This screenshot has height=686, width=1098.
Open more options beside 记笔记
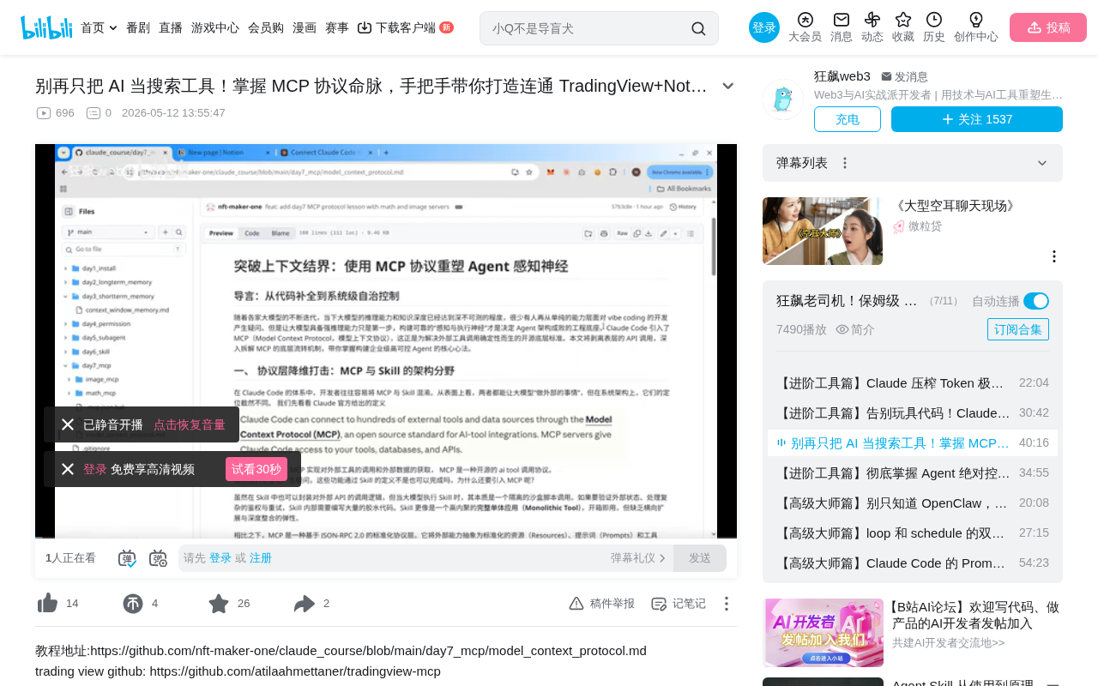[x=726, y=604]
